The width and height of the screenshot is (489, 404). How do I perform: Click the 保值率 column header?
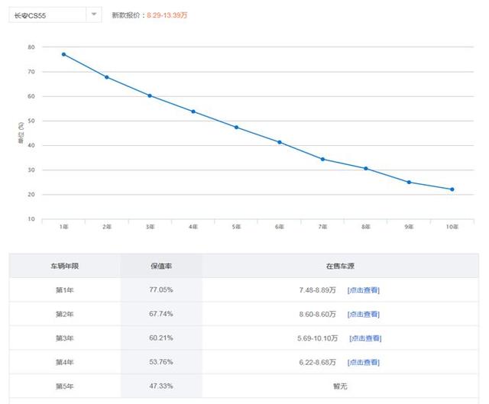pos(161,266)
